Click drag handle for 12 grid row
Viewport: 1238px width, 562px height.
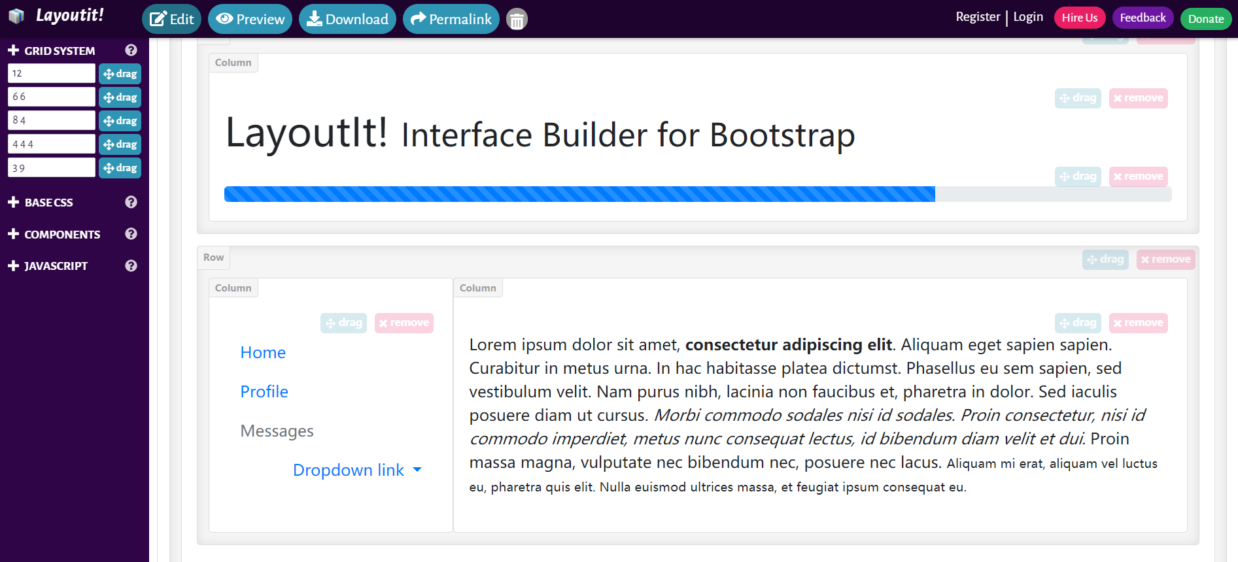coord(120,74)
